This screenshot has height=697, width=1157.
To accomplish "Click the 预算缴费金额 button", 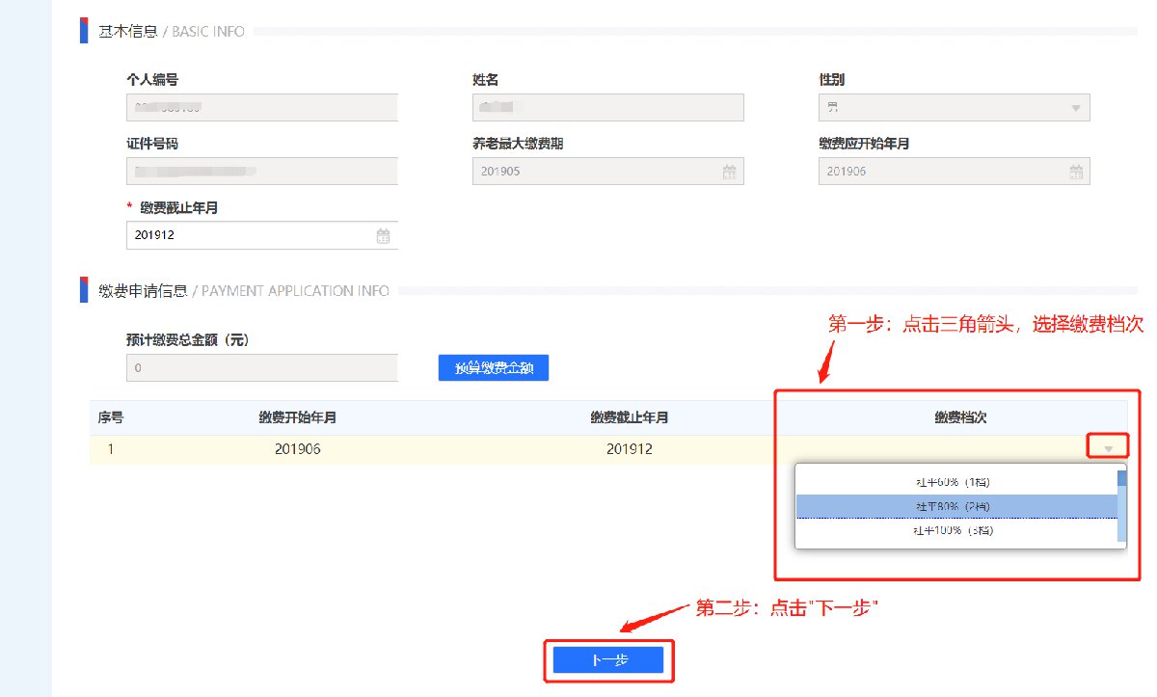I will [x=494, y=367].
